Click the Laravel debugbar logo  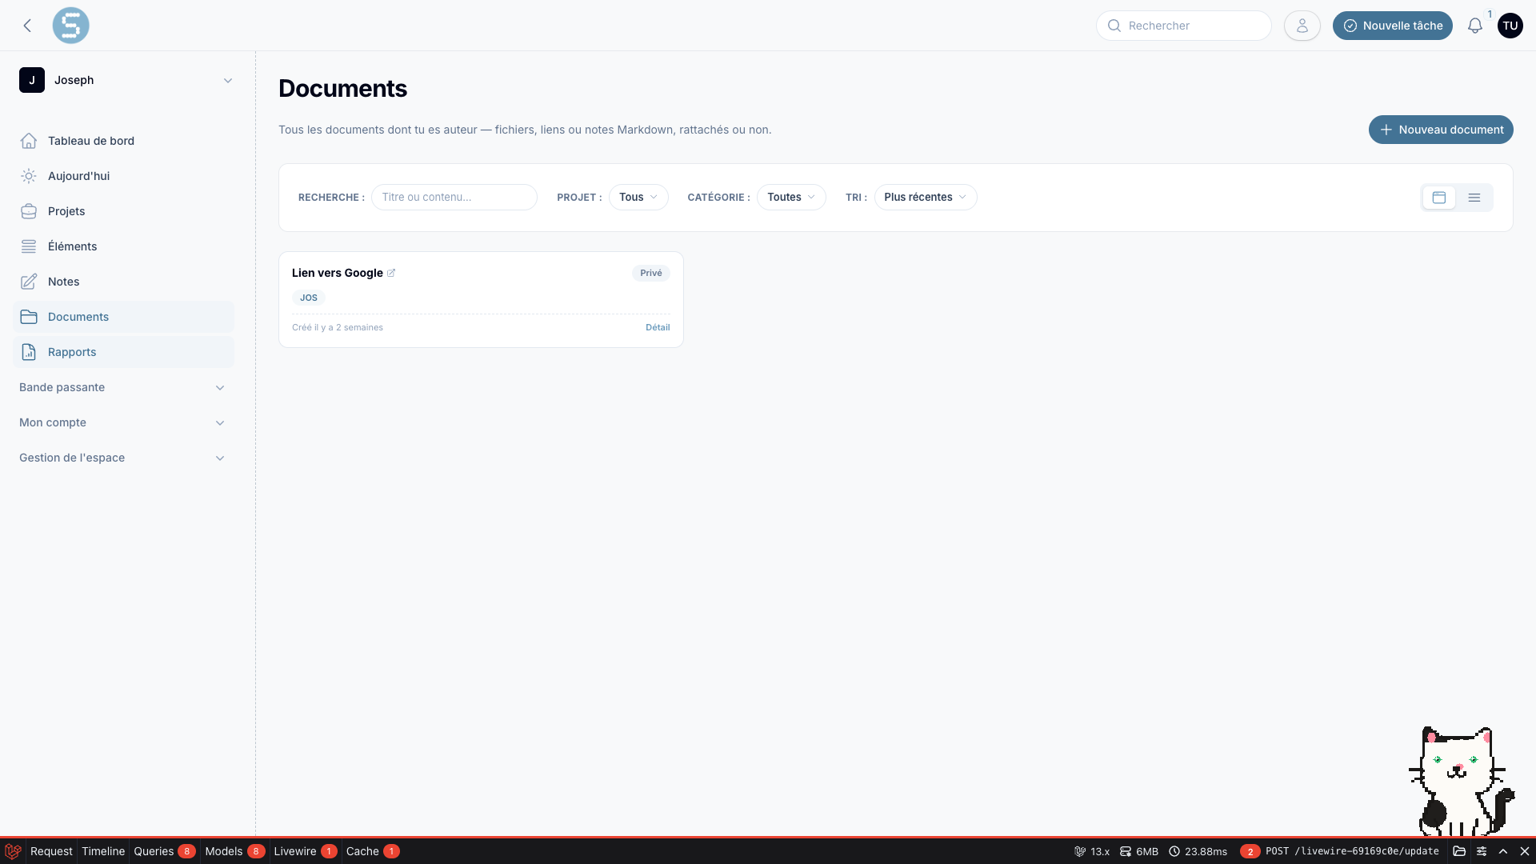[x=13, y=851]
